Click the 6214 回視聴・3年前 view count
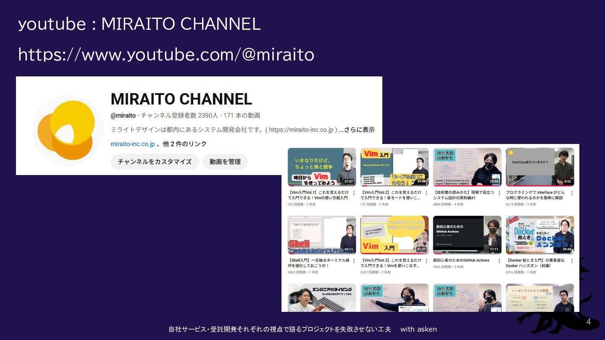Image resolution: width=605 pixels, height=340 pixels. 521,204
